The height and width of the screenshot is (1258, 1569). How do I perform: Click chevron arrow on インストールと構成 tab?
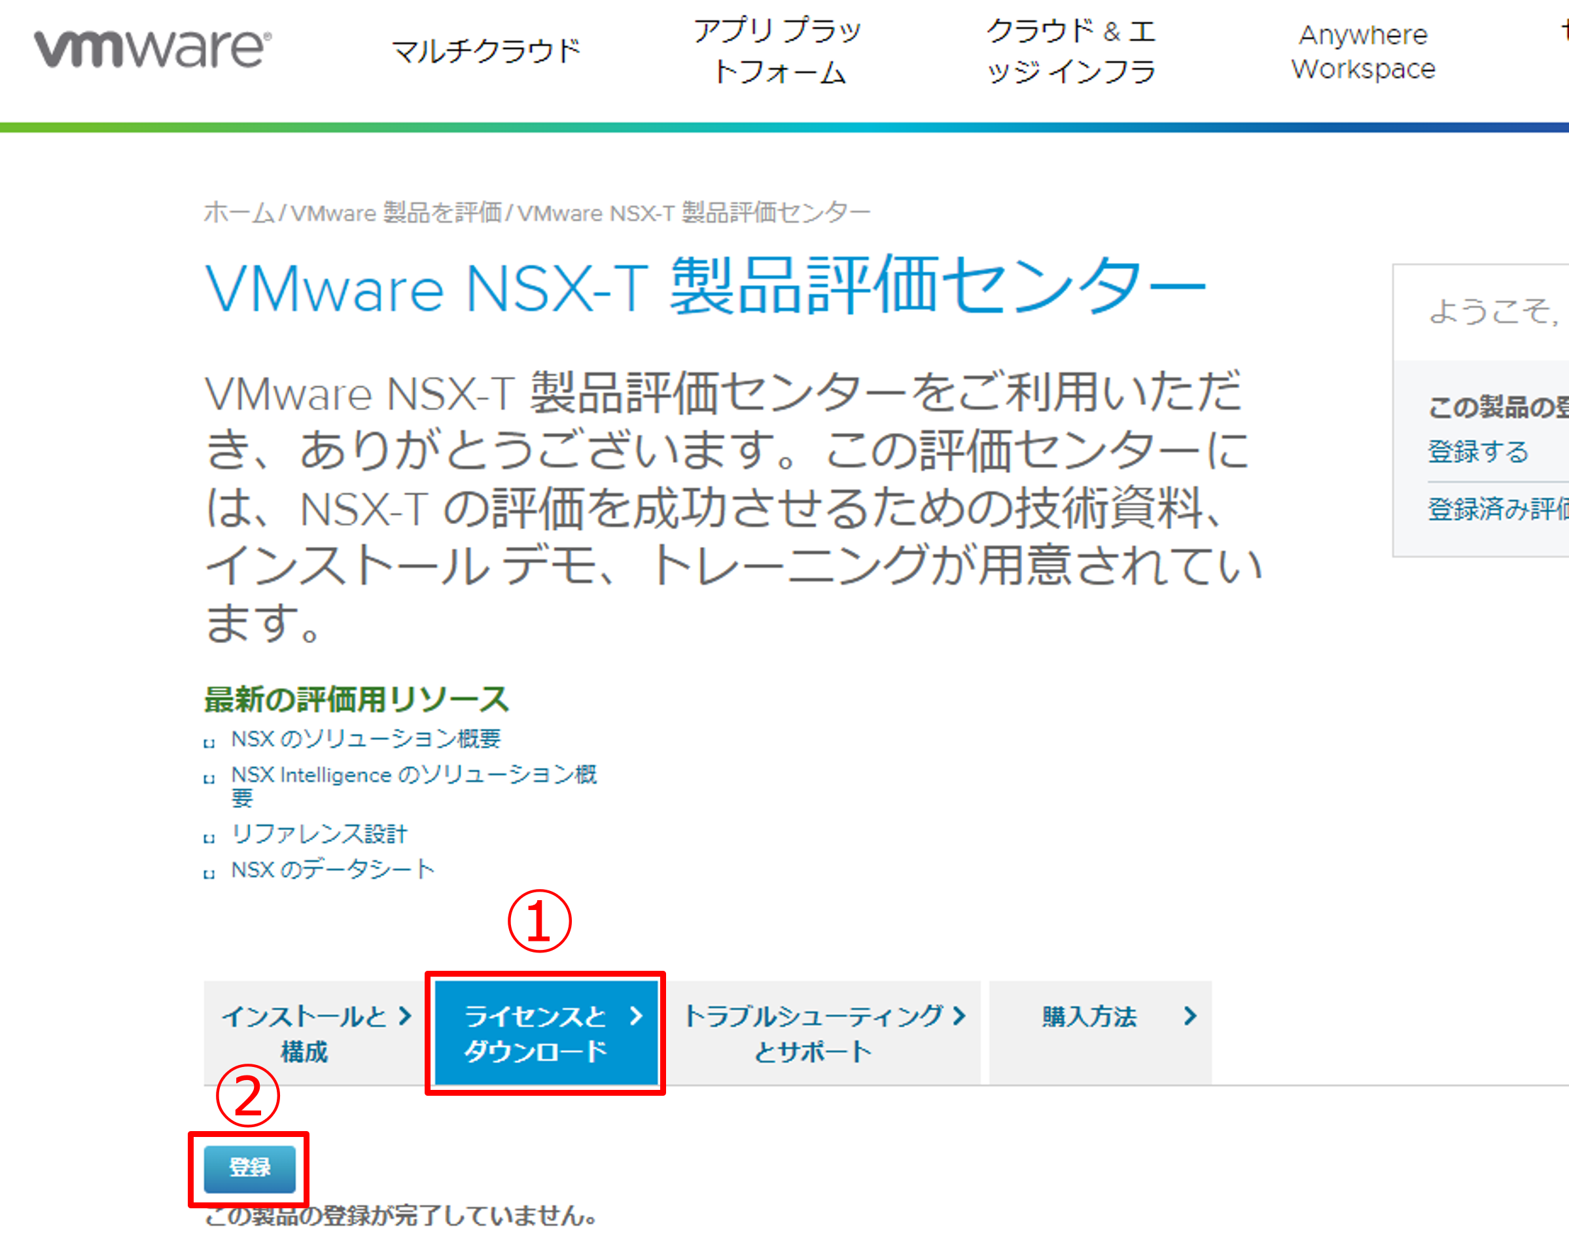coord(406,1016)
